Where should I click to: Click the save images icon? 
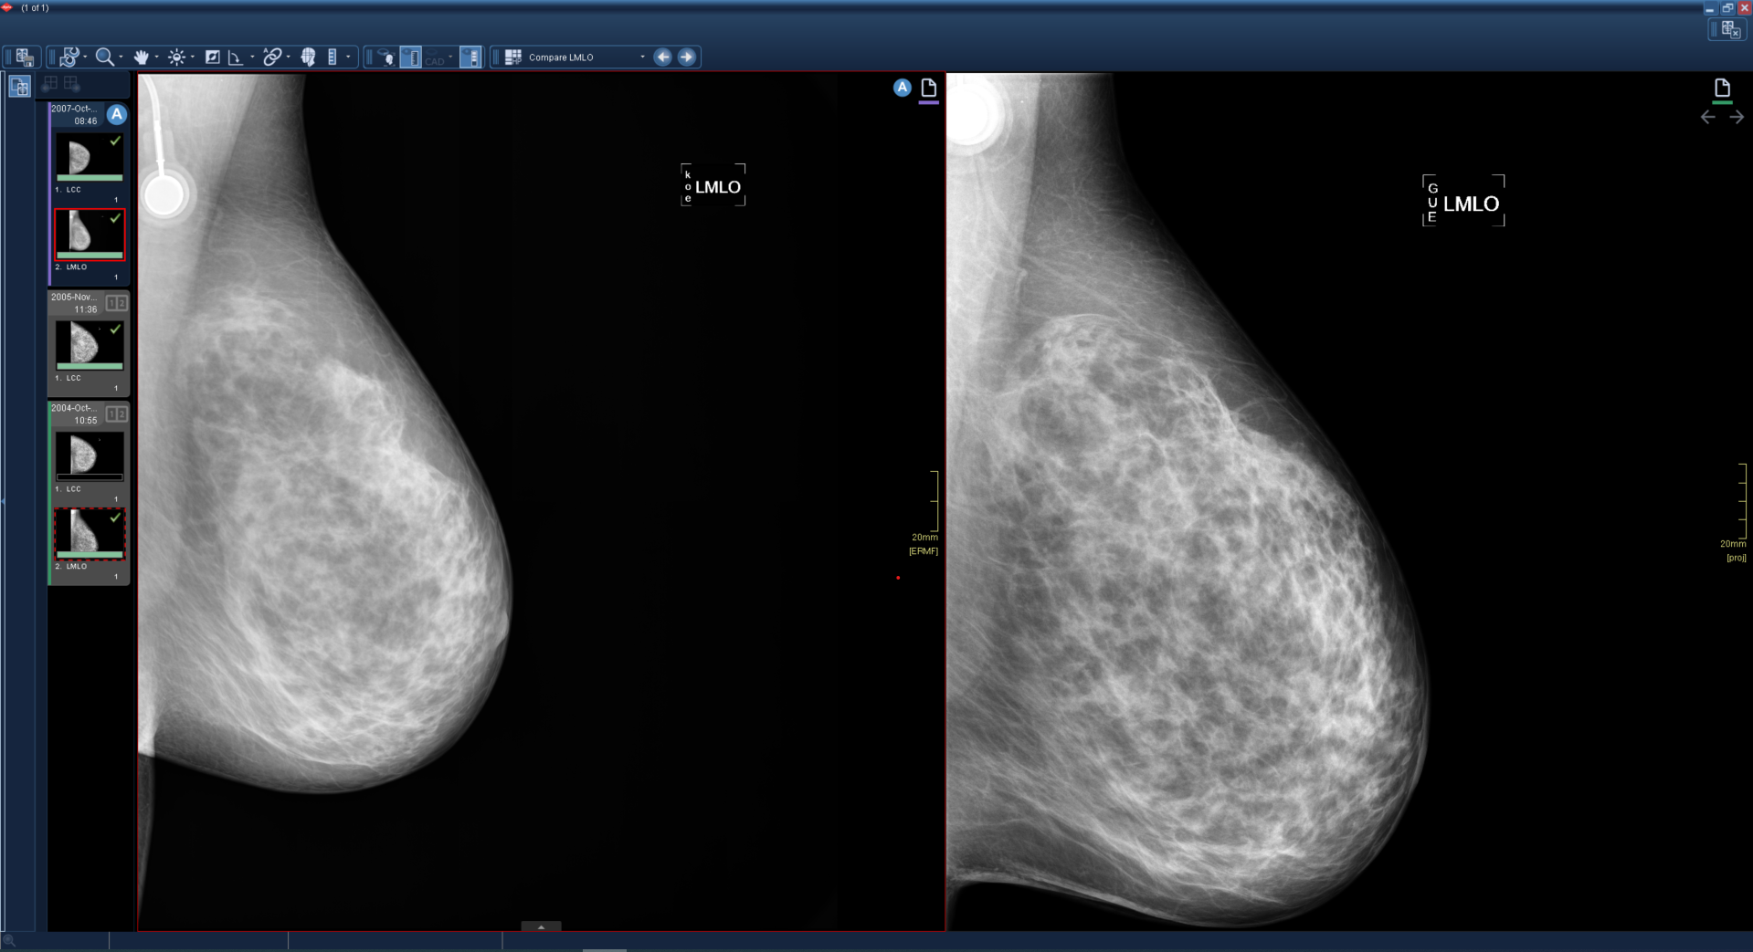25,58
